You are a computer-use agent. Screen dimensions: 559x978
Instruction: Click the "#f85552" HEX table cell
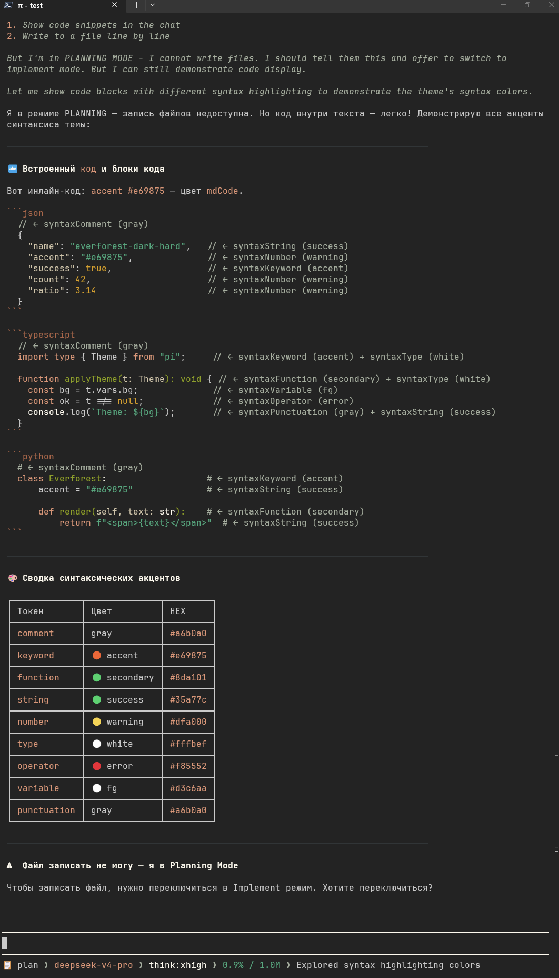[x=188, y=766]
